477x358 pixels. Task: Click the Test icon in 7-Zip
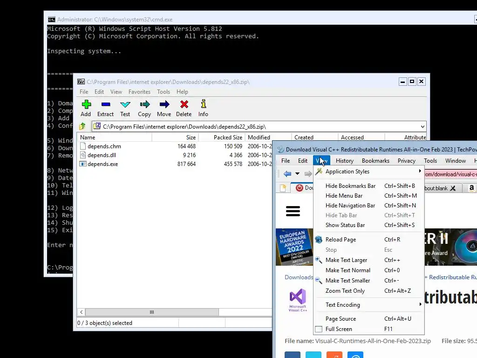pos(125,104)
